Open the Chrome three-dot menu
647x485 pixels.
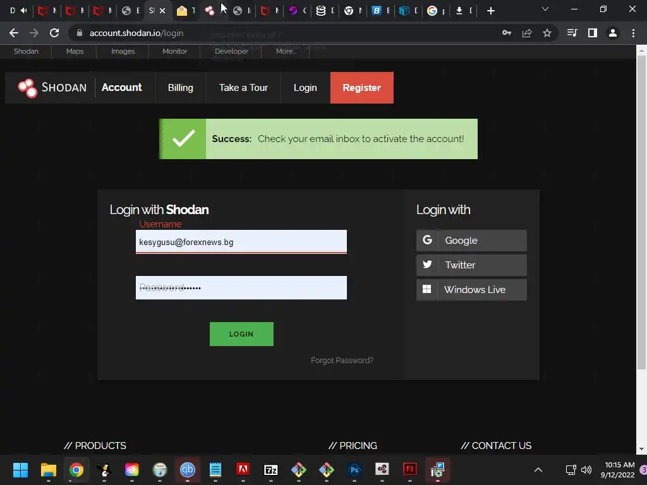(x=633, y=33)
